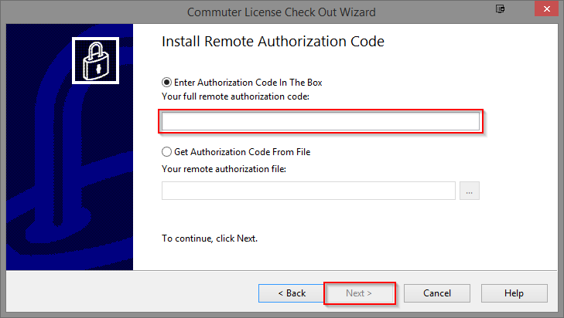The height and width of the screenshot is (318, 564).
Task: Select Enter Authorization Code In The Box
Action: click(166, 83)
